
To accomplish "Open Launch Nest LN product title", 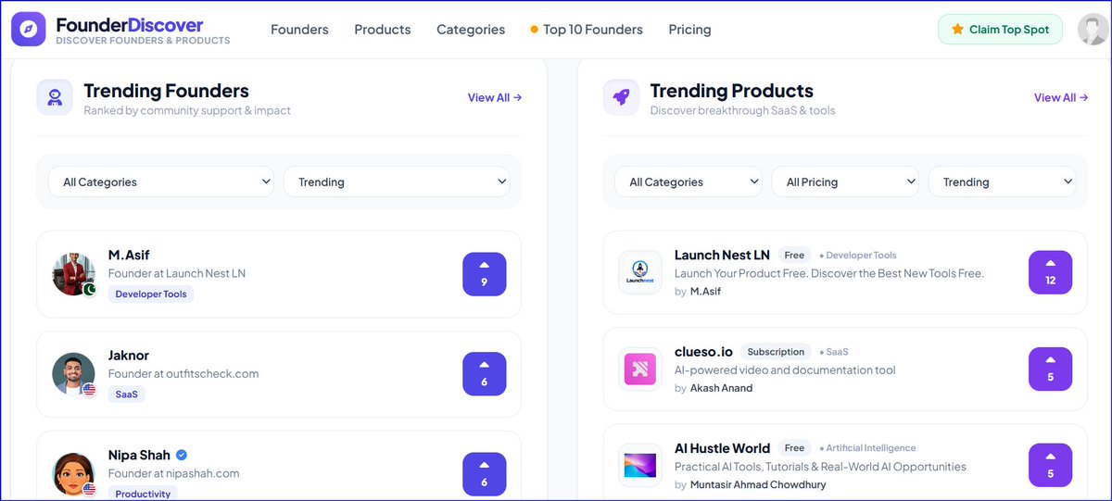I will click(722, 255).
